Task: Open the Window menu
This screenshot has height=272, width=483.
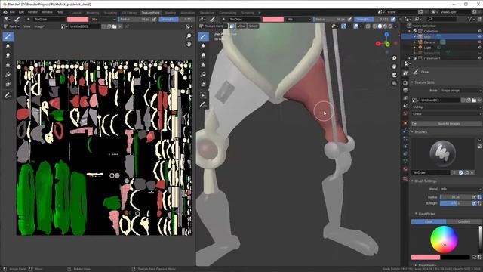Action: (47, 12)
